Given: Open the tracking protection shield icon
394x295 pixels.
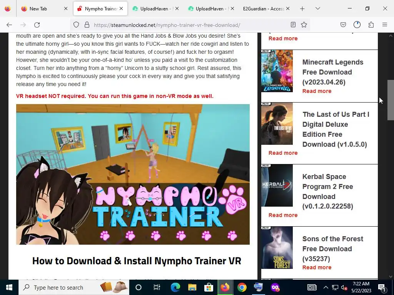Looking at the screenshot, I should click(76, 25).
